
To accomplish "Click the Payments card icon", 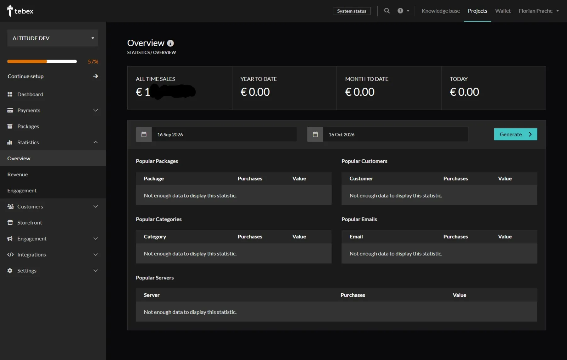I will click(x=10, y=110).
